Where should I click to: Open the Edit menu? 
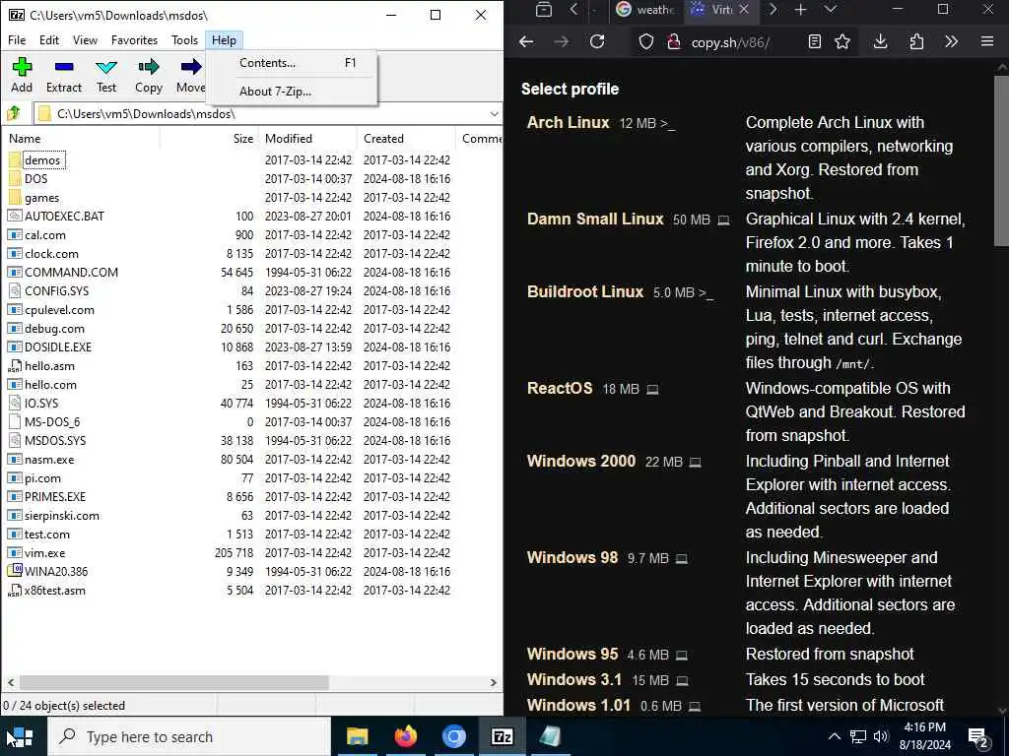click(x=49, y=39)
